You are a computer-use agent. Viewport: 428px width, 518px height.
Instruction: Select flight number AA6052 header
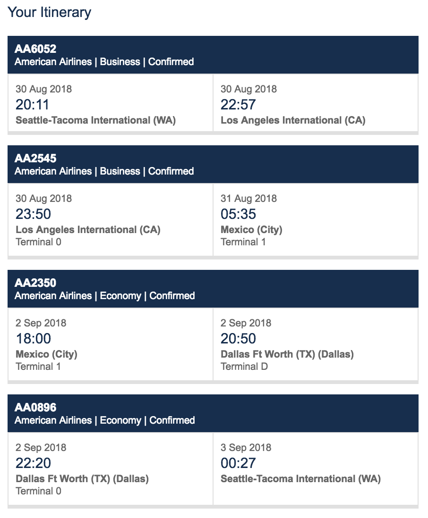click(35, 49)
